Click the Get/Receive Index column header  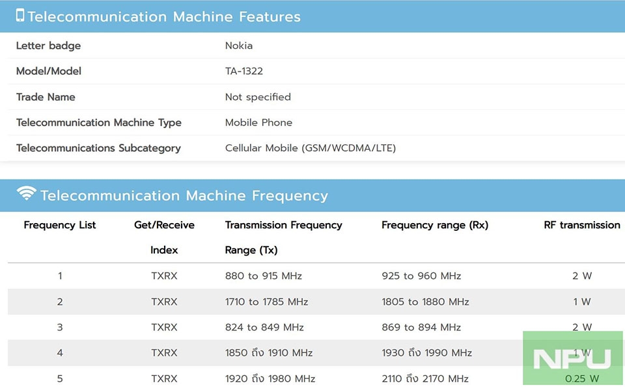pyautogui.click(x=165, y=237)
